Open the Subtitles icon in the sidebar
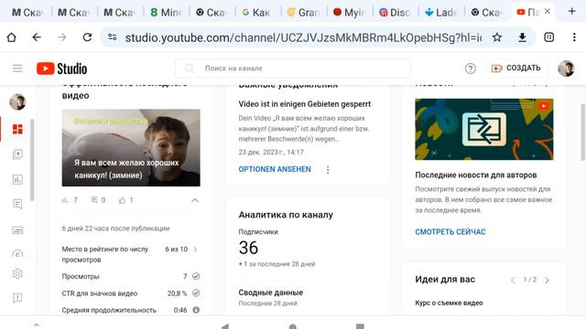The height and width of the screenshot is (329, 586). point(17,230)
